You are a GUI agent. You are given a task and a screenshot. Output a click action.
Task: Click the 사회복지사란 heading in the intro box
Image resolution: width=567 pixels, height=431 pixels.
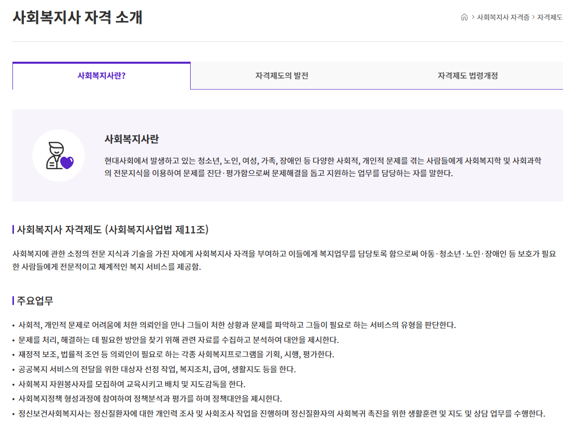[131, 139]
